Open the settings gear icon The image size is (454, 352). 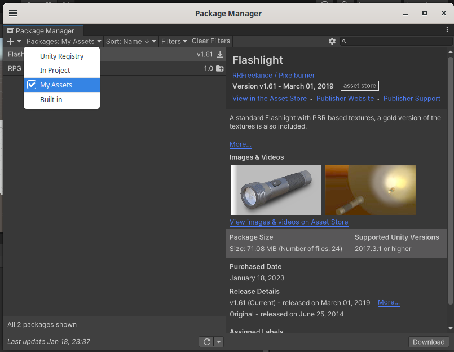pos(332,41)
